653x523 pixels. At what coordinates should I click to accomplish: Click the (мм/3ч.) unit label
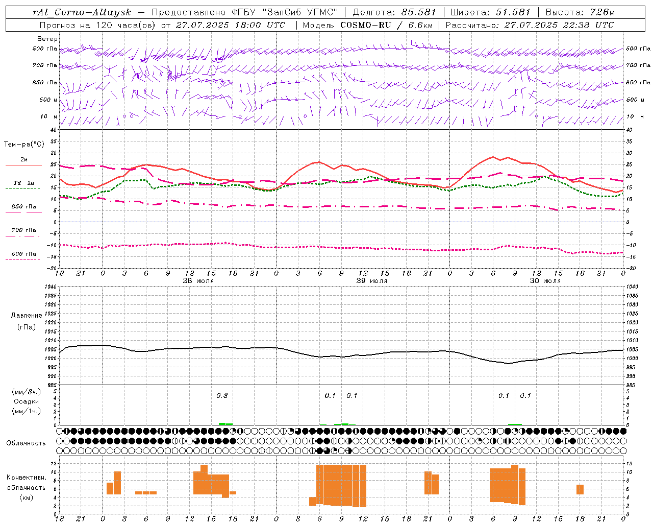(27, 392)
